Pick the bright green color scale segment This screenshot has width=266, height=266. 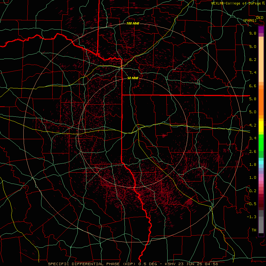click(x=261, y=142)
